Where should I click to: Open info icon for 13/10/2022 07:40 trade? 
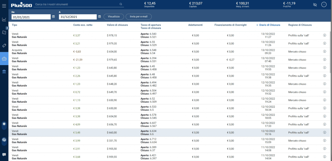[324, 60]
